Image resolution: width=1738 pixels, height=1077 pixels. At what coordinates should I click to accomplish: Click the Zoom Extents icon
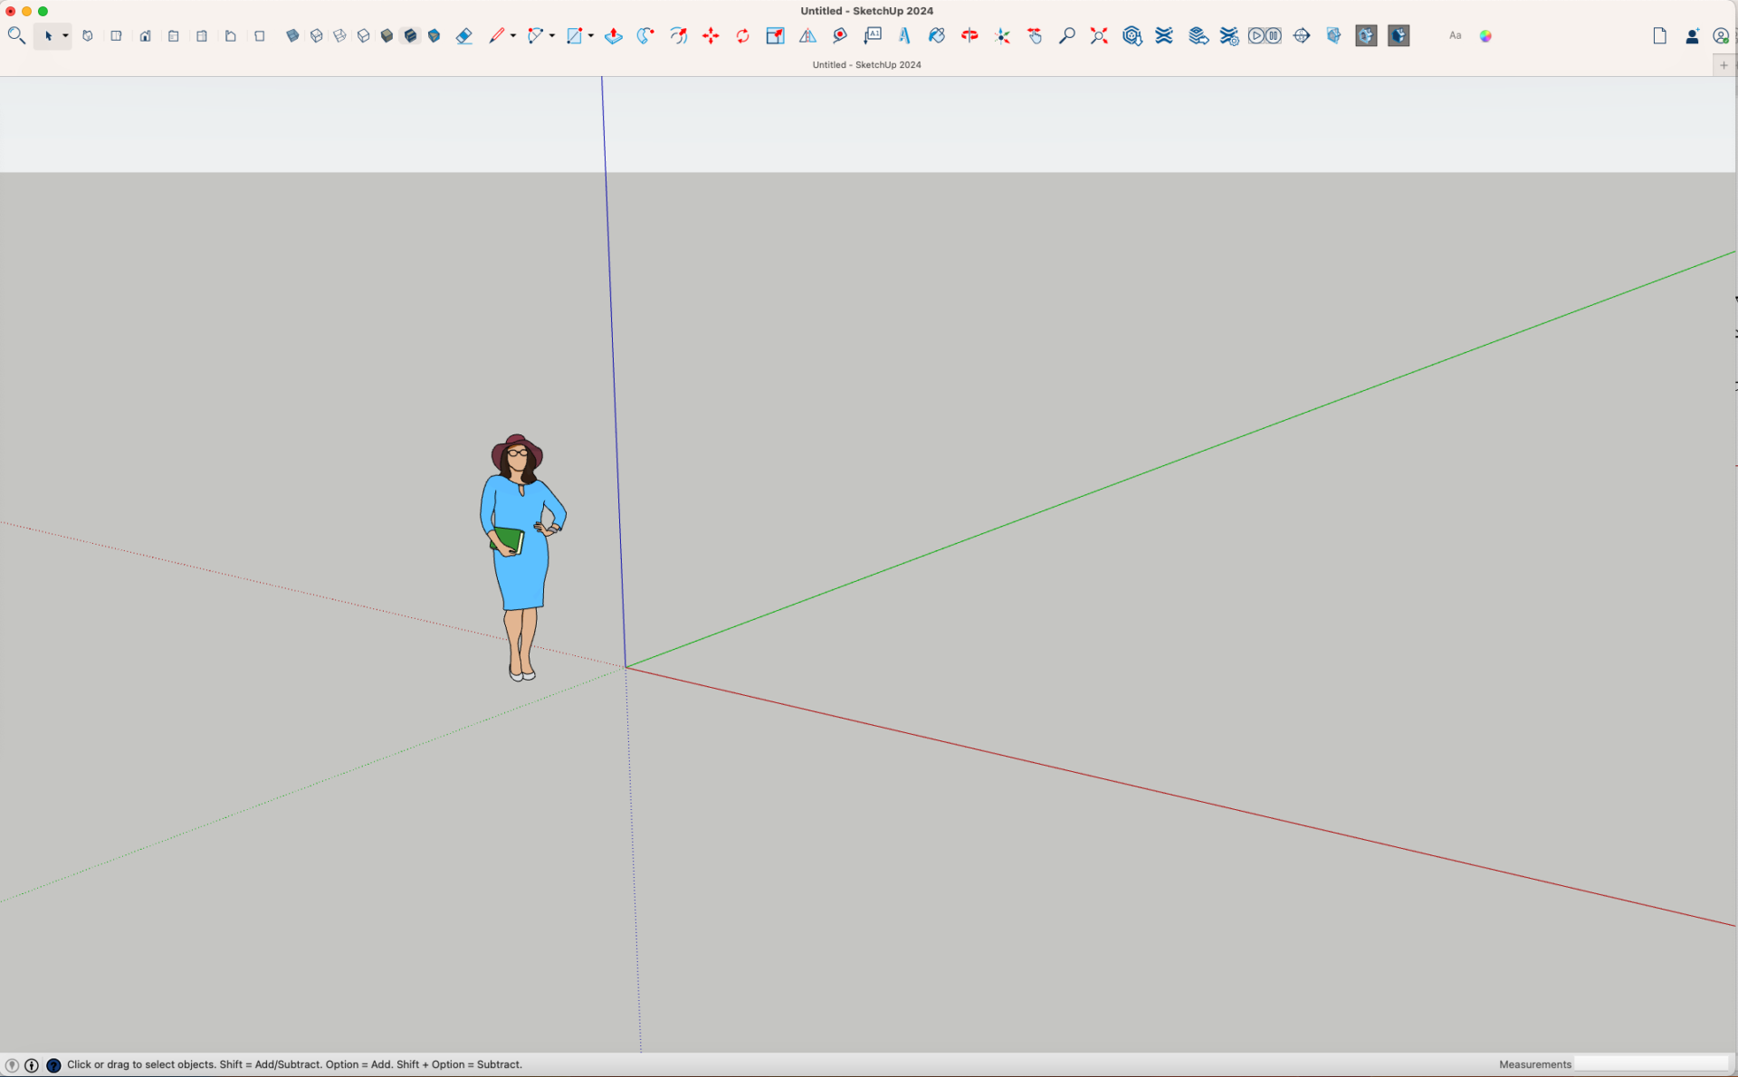tap(1099, 36)
